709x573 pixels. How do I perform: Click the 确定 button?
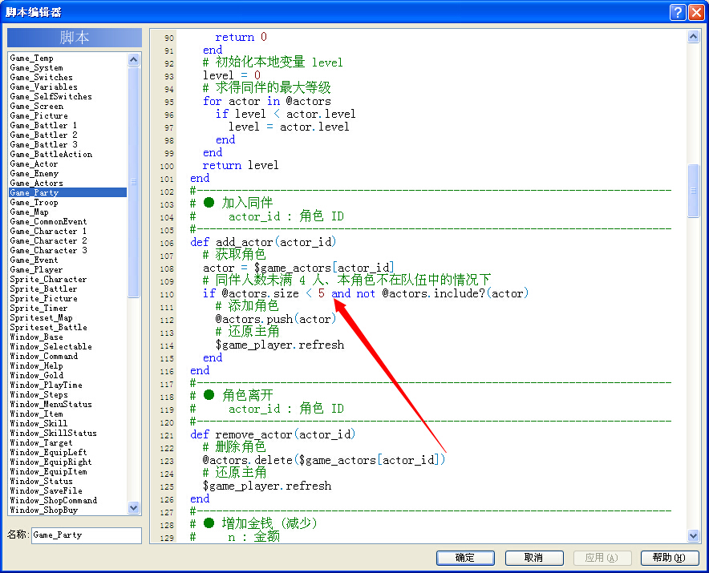[x=465, y=558]
